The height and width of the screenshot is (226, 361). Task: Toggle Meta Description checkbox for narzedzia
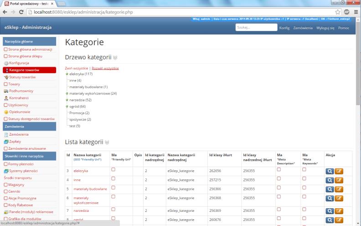click(x=279, y=209)
